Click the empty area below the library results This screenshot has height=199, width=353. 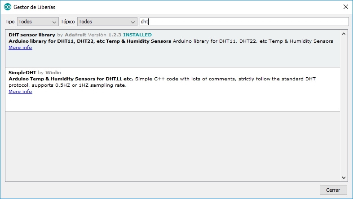[x=172, y=146]
